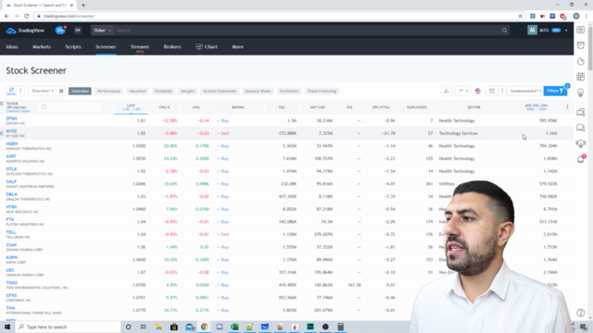Select the Performance tab
The height and width of the screenshot is (333, 593).
coord(108,91)
